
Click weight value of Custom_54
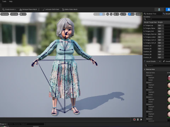[161, 52]
